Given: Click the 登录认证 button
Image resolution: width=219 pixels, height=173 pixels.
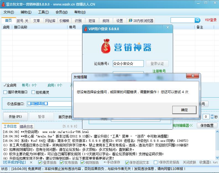Looking at the screenshot, I should point(157,64).
